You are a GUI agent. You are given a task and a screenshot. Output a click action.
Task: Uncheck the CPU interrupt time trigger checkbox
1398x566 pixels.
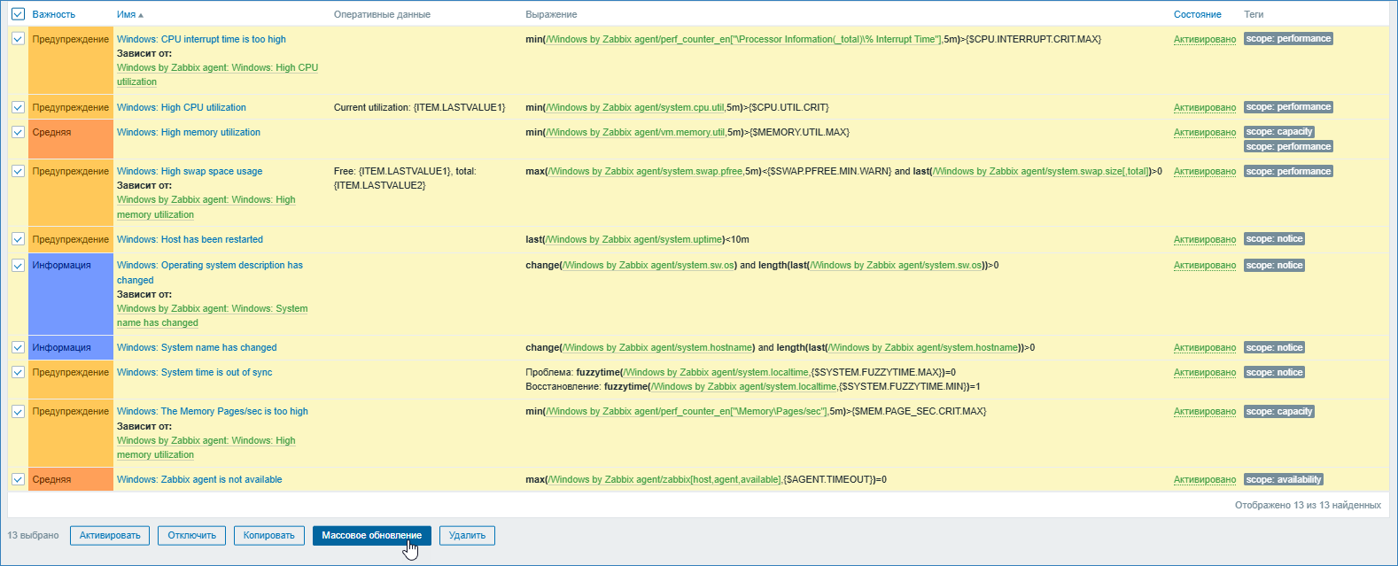[18, 39]
